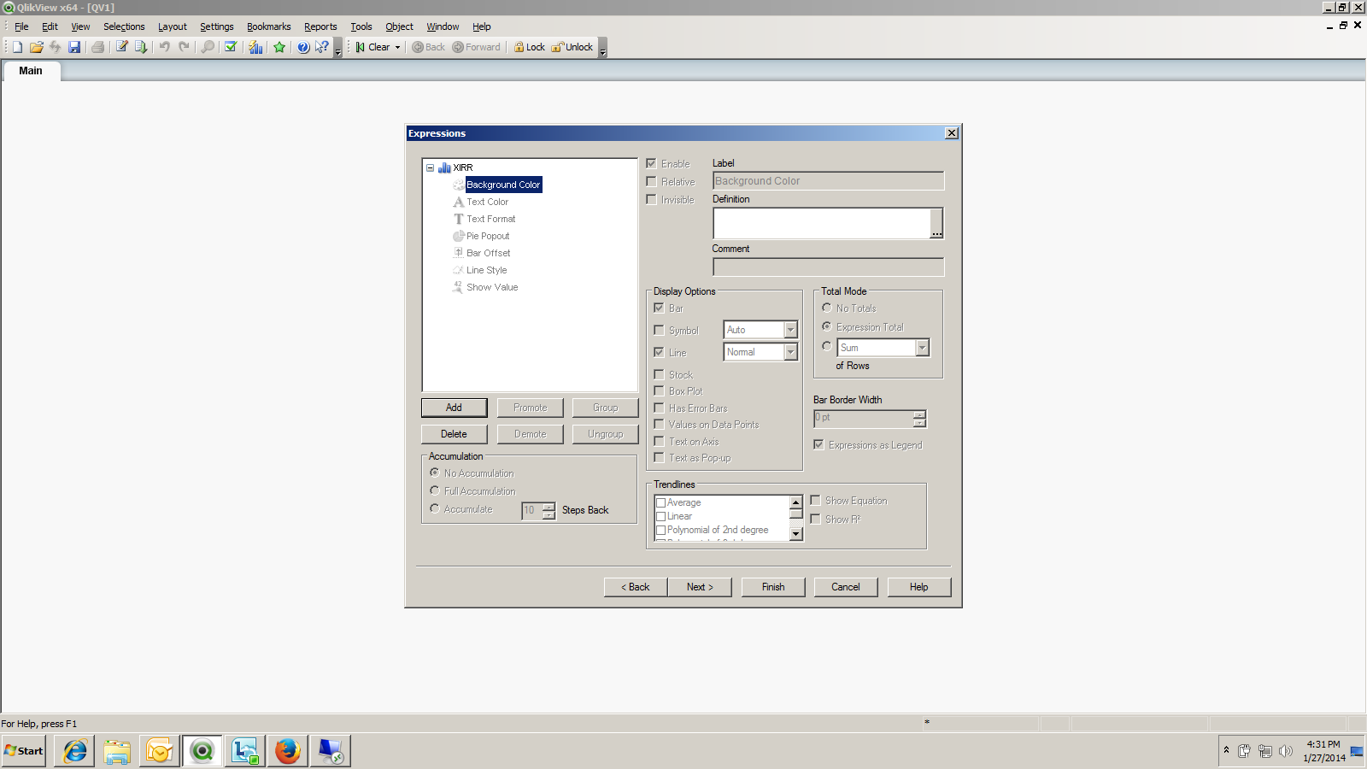Check the Average trendline checkbox
The height and width of the screenshot is (769, 1367).
pos(660,503)
